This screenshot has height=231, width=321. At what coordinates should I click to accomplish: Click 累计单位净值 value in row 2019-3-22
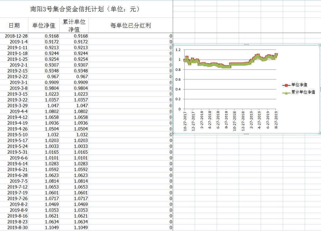[x=74, y=100]
